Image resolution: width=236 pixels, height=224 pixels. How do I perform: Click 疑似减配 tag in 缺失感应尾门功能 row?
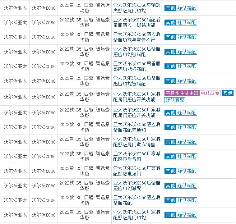pos(187,8)
